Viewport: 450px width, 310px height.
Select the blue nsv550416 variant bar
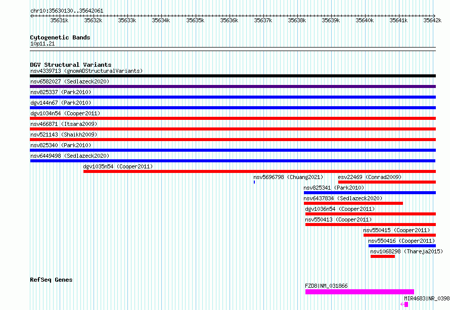point(402,246)
